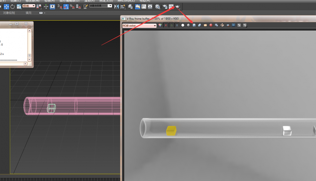Screen dimensions: 316x181
Task: Toggle the green channel button
Action: 172,25
